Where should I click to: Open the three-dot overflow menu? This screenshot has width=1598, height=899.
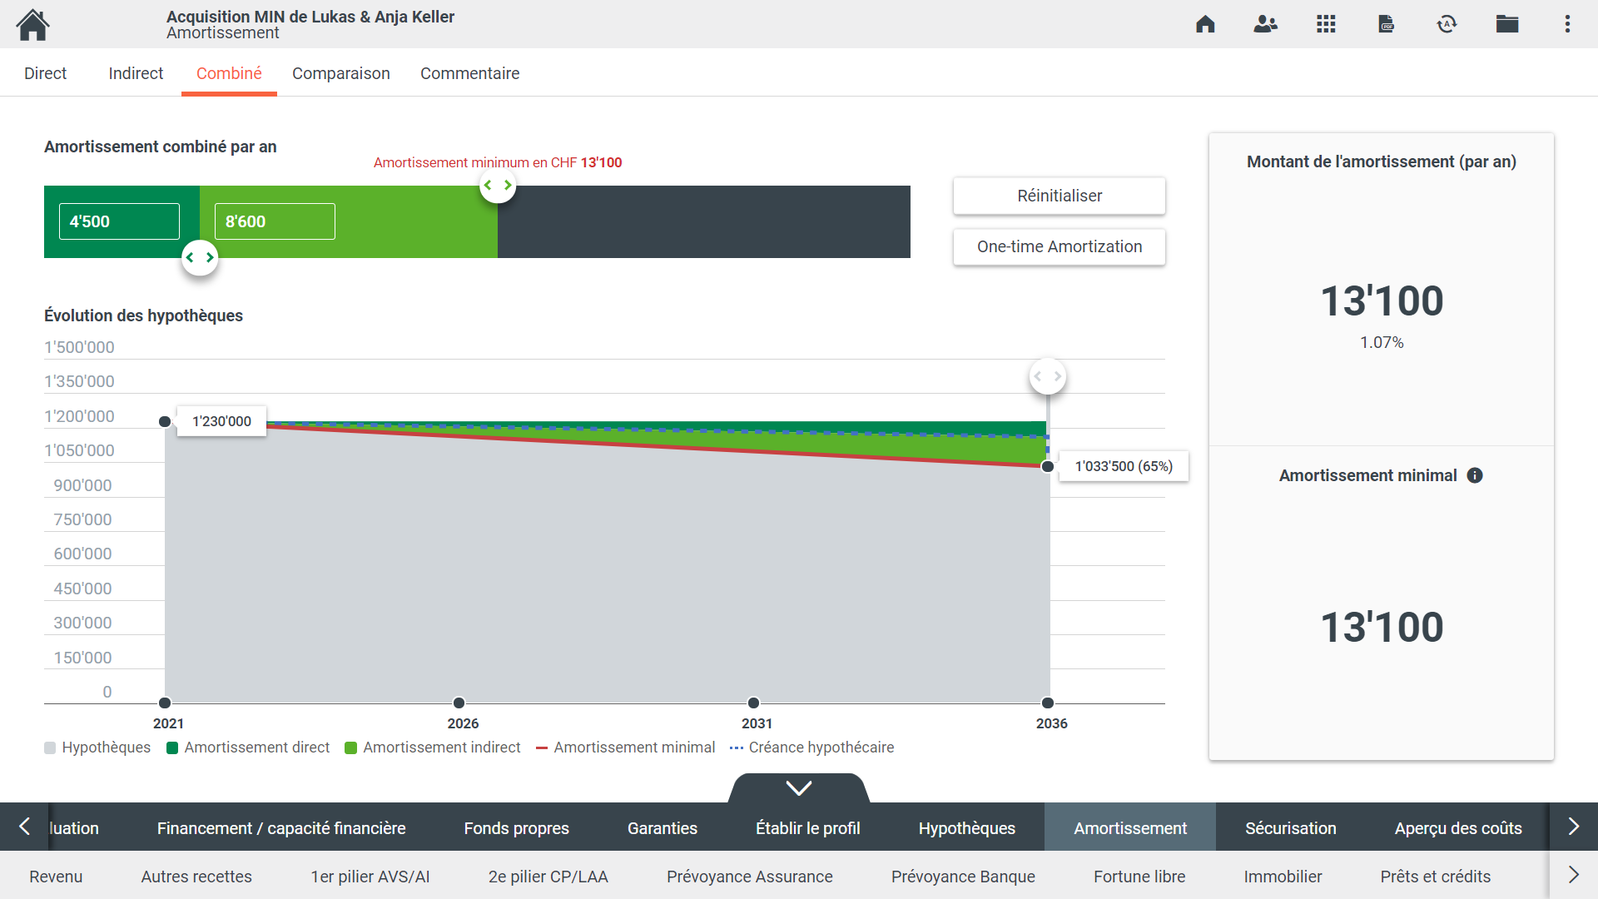1567,24
